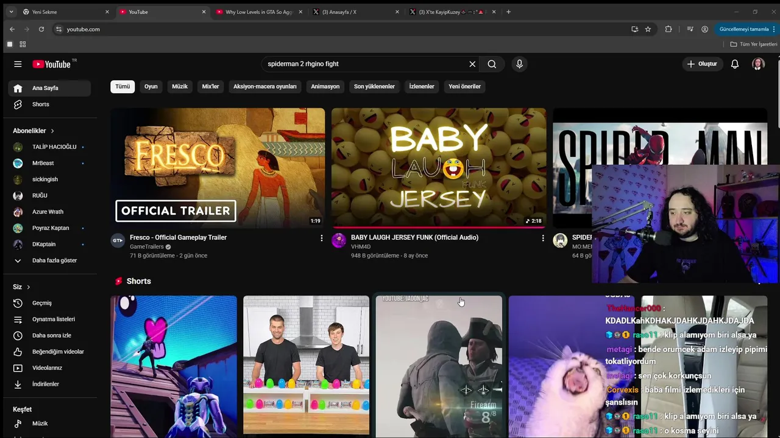This screenshot has width=780, height=438.
Task: Open Fresco - Official Gameplay Trailer title
Action: 178,237
